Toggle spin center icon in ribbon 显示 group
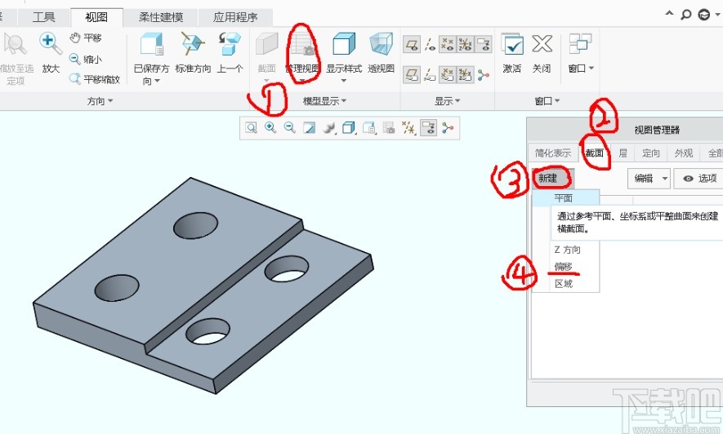Screen dimensions: 723x434 click(x=484, y=74)
